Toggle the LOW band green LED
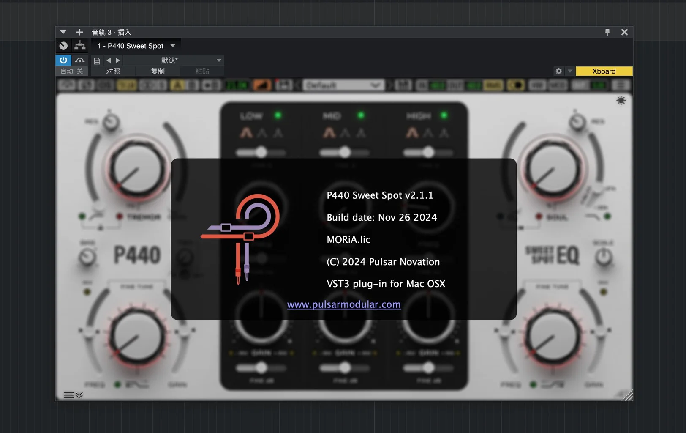The width and height of the screenshot is (686, 433). pos(278,115)
